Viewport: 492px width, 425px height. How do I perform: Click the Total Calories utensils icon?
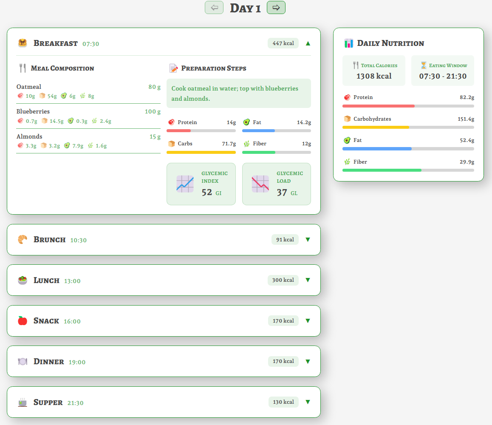(356, 65)
